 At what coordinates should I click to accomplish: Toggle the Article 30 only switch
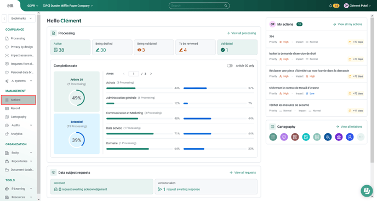230,66
